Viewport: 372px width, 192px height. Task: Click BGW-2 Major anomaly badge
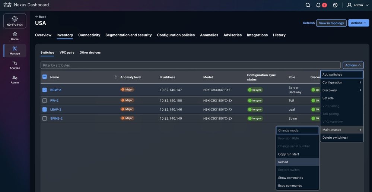coord(127,89)
